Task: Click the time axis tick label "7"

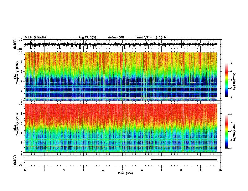Action: pos(162,170)
